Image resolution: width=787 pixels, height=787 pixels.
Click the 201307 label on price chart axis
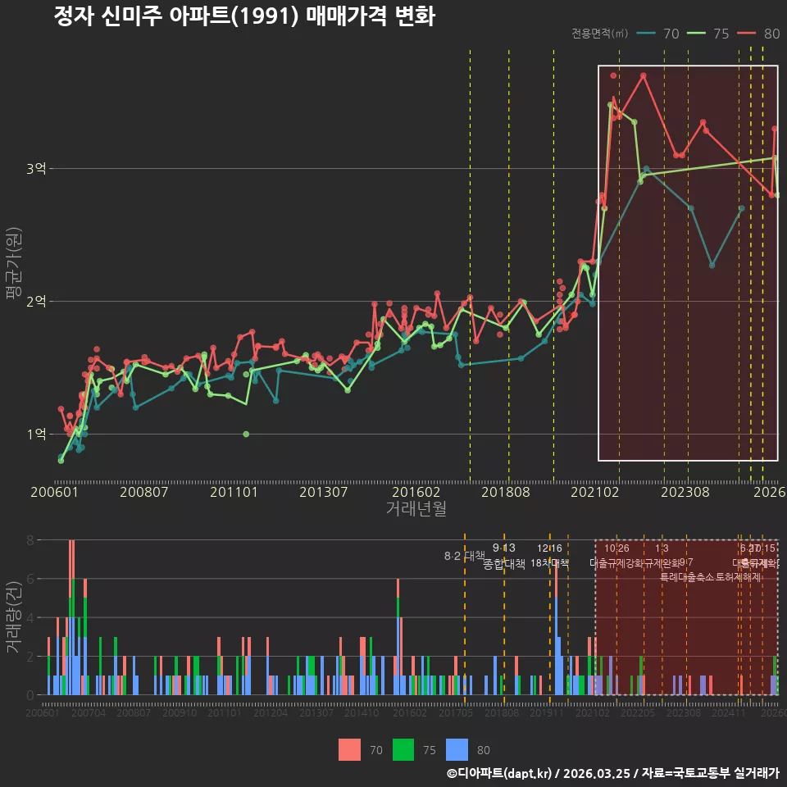point(323,492)
